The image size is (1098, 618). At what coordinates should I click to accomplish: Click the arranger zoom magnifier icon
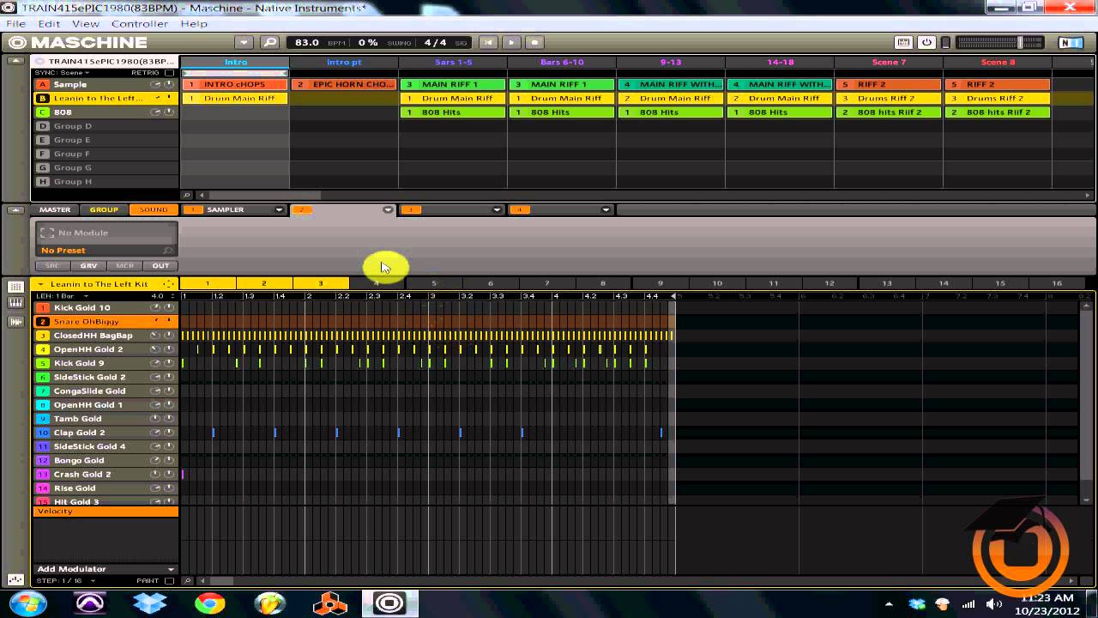[188, 196]
